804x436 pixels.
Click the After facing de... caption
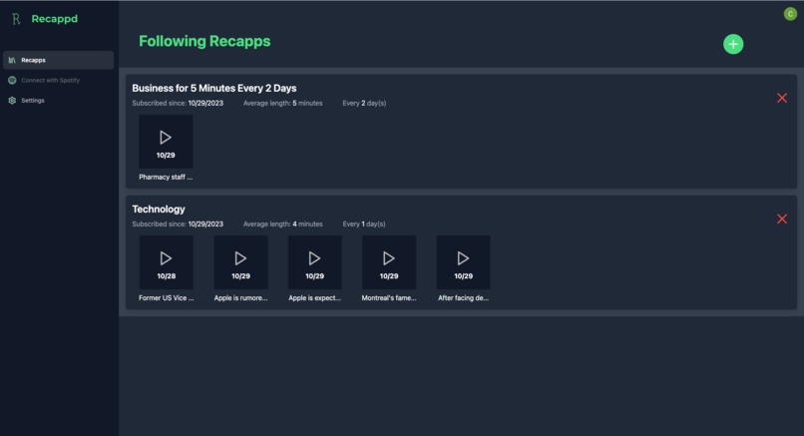(463, 298)
